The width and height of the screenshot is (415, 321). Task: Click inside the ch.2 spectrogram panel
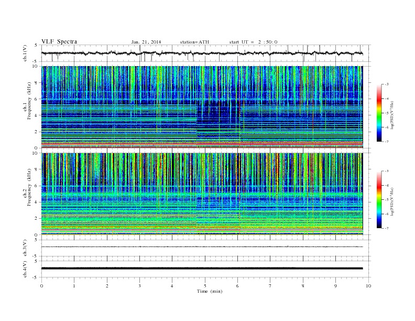pos(202,194)
